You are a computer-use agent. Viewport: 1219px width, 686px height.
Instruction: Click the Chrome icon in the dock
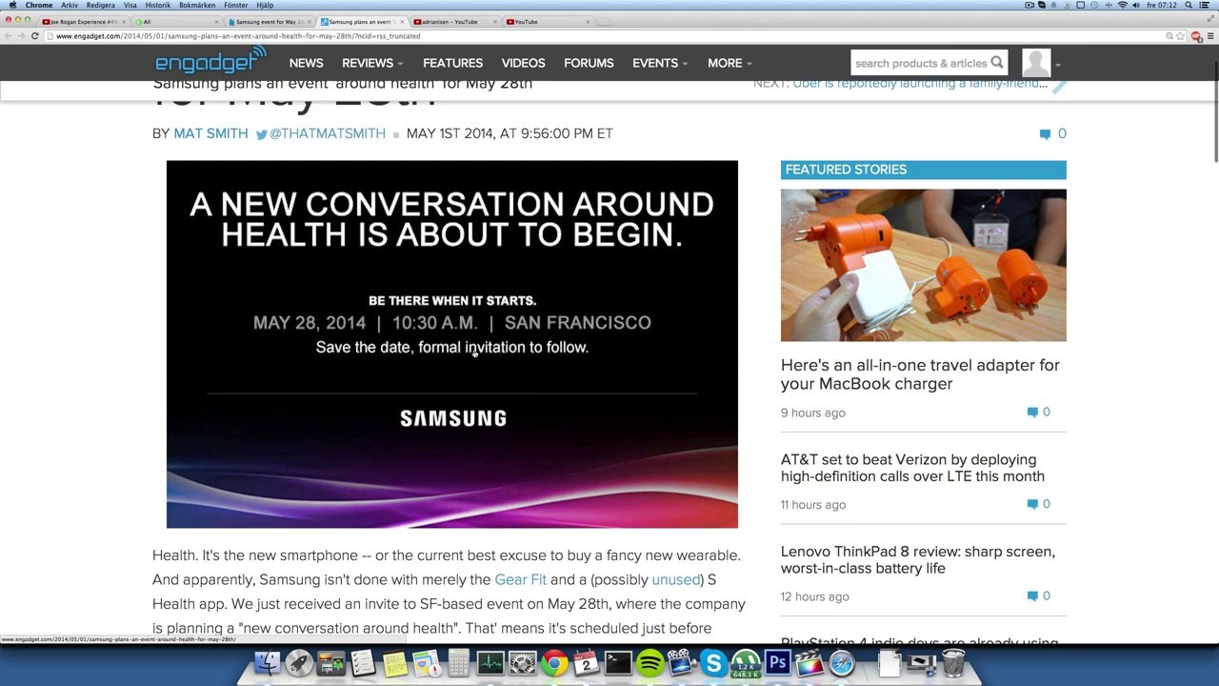point(554,663)
